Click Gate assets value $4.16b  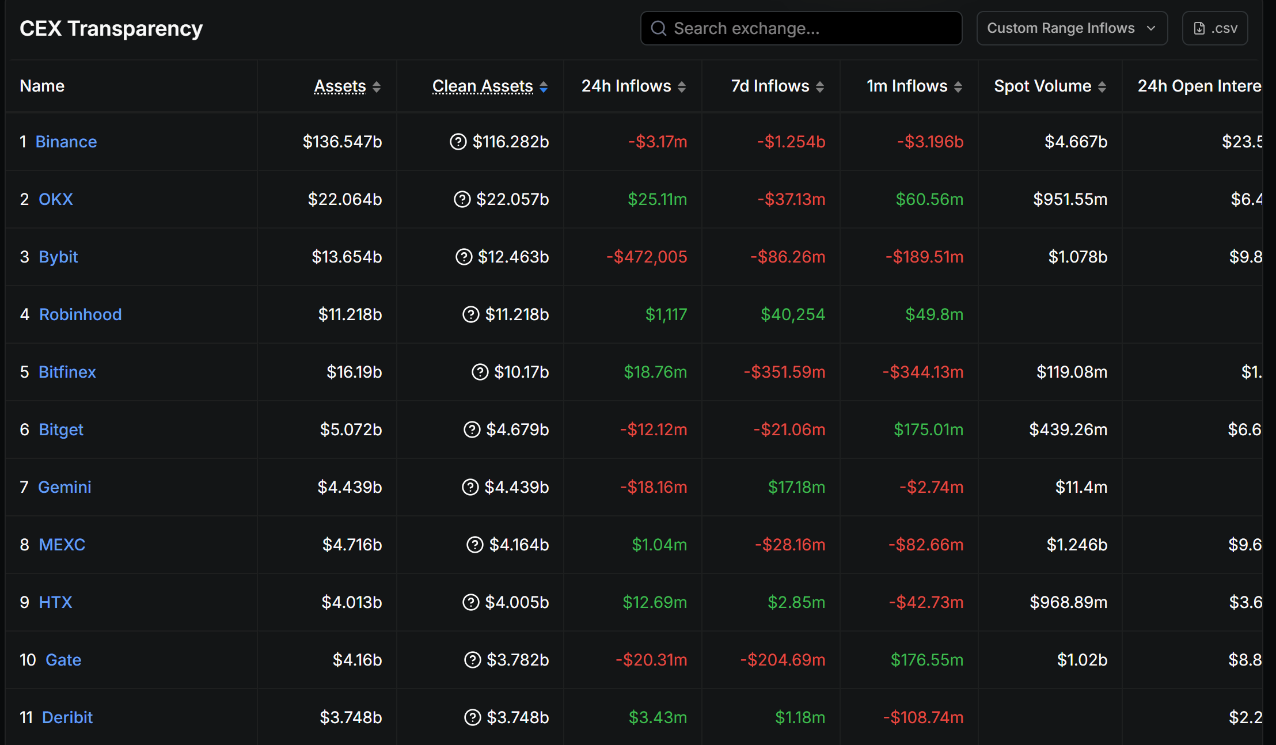pos(357,660)
